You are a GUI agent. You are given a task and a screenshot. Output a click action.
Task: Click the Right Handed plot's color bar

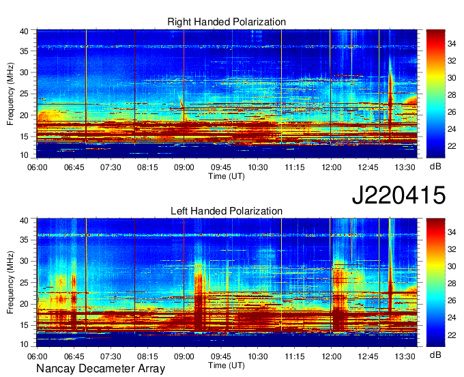(x=435, y=94)
